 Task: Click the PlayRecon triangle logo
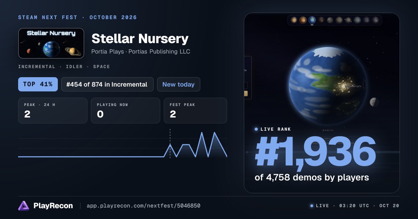(x=24, y=206)
